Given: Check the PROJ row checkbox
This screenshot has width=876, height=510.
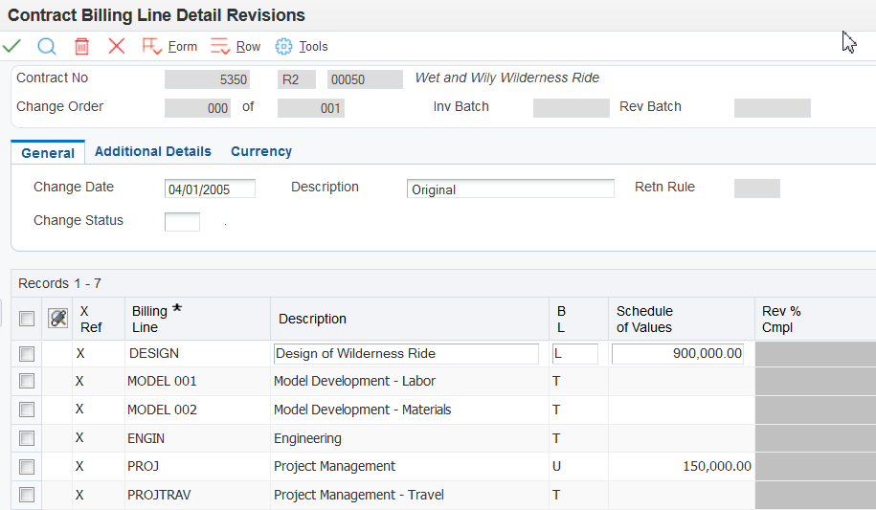Looking at the screenshot, I should pyautogui.click(x=27, y=467).
